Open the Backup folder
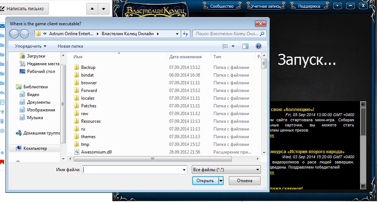Viewport: 378px width, 203px height. pos(88,67)
